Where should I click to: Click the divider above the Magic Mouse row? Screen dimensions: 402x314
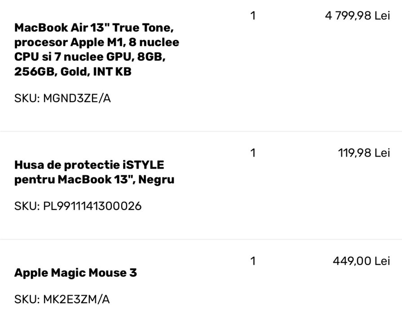point(201,239)
